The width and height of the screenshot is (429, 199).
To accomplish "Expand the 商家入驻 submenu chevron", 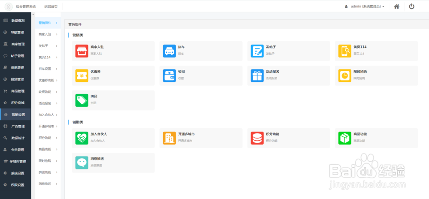I will [x=57, y=34].
